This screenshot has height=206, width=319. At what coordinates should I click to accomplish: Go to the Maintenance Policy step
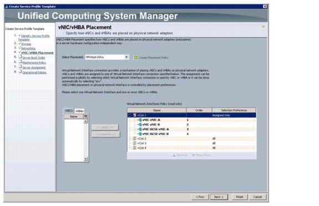34,63
